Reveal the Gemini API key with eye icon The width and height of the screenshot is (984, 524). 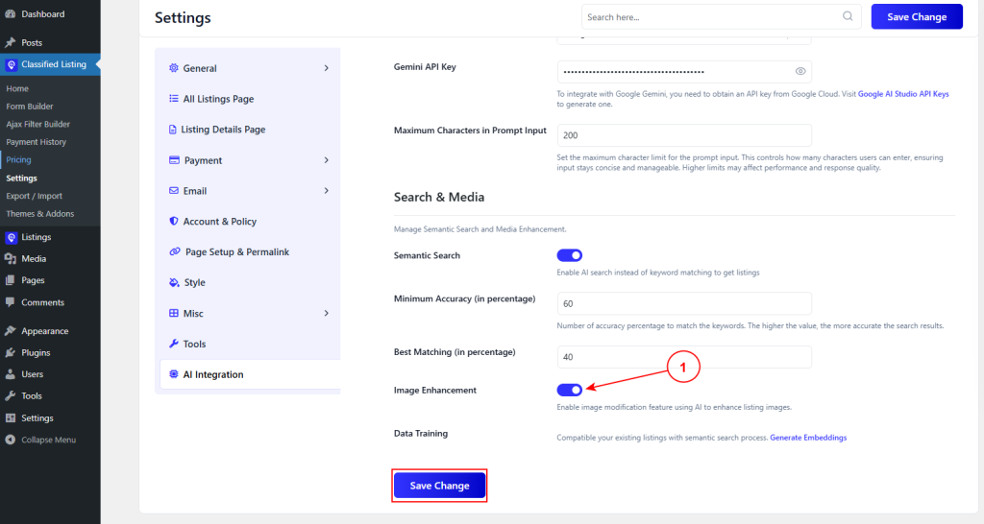[x=800, y=71]
